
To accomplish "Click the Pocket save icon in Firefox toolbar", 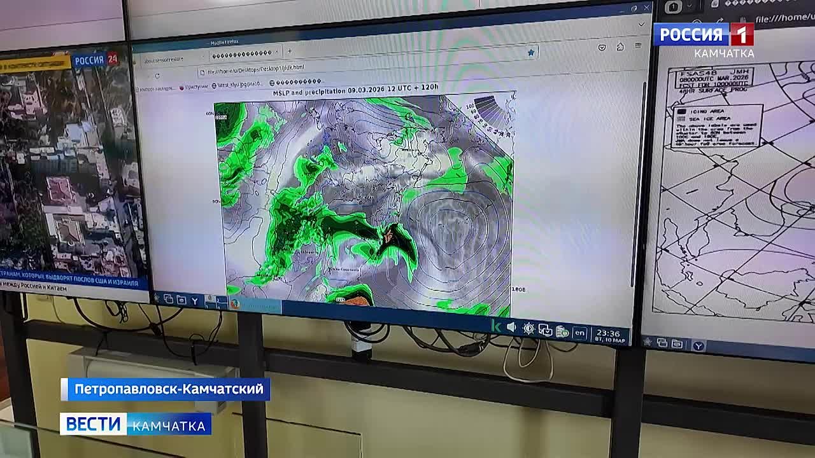I will [602, 48].
